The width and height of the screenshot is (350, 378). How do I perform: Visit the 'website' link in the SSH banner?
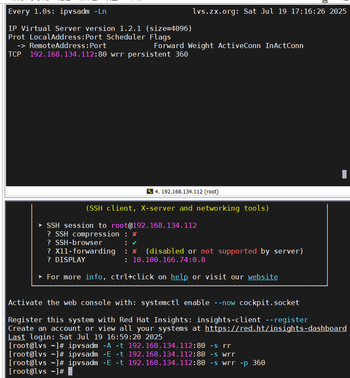263,277
